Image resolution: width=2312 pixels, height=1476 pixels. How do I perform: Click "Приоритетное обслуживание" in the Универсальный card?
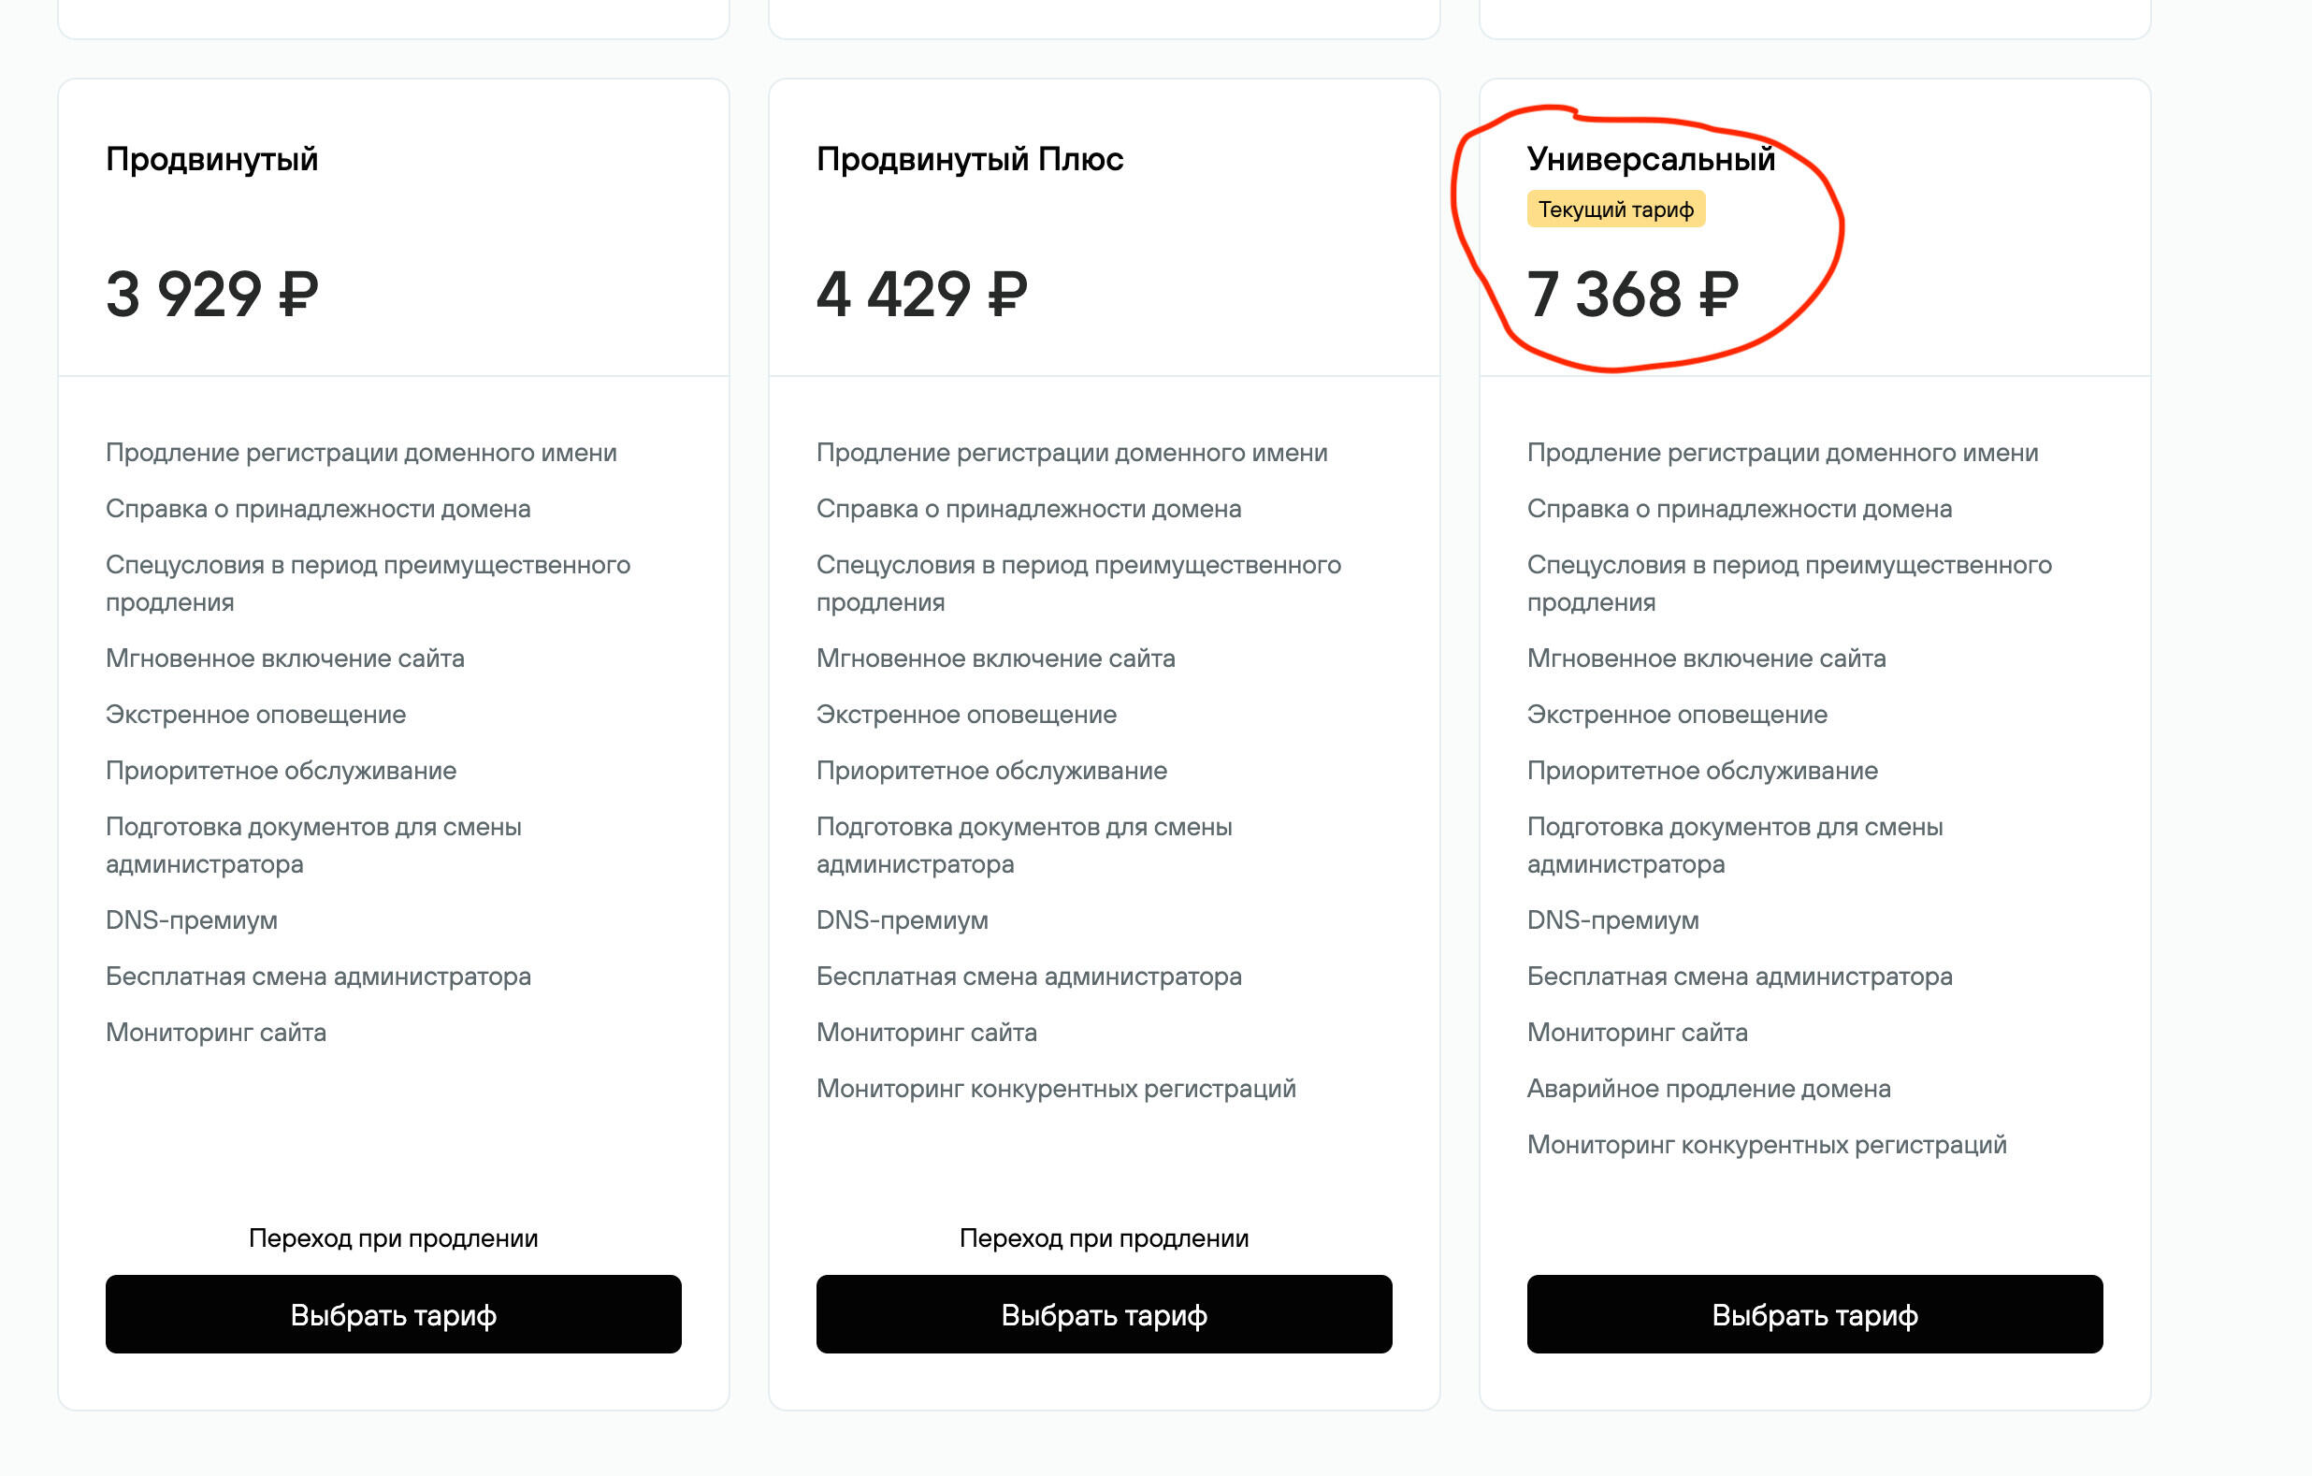1701,770
